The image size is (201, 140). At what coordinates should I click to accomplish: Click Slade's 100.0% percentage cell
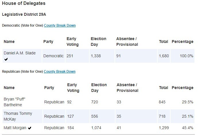pyautogui.click(x=183, y=56)
